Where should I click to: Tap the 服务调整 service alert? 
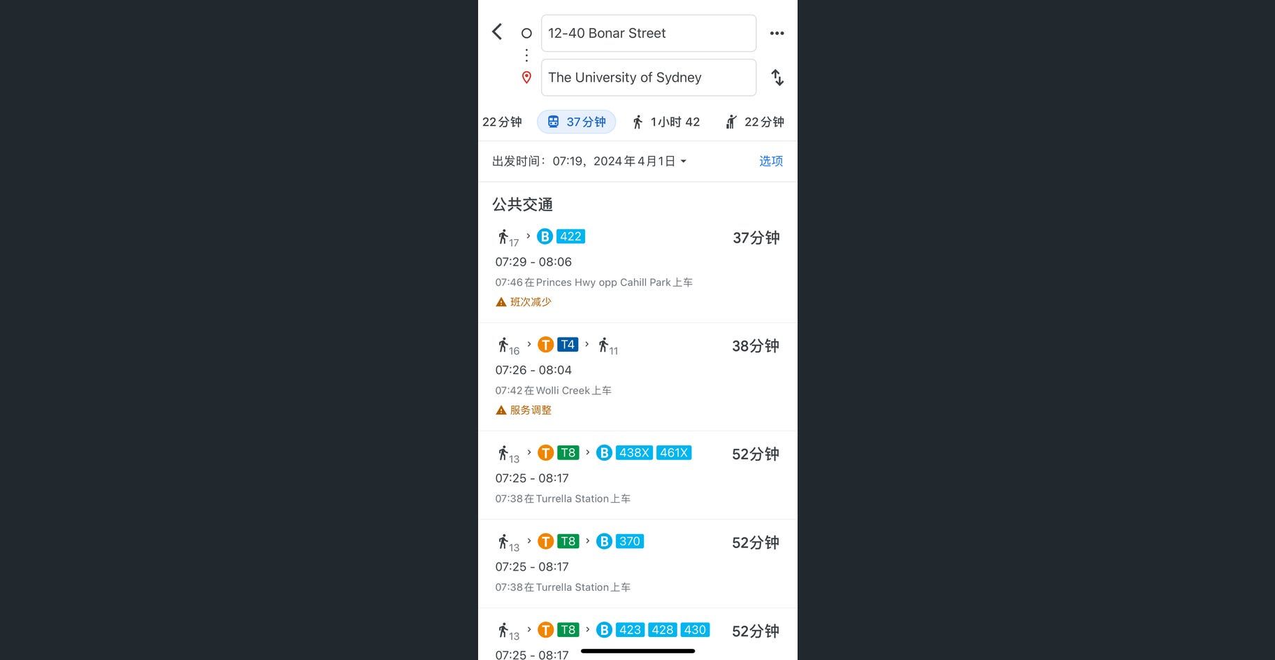click(524, 410)
